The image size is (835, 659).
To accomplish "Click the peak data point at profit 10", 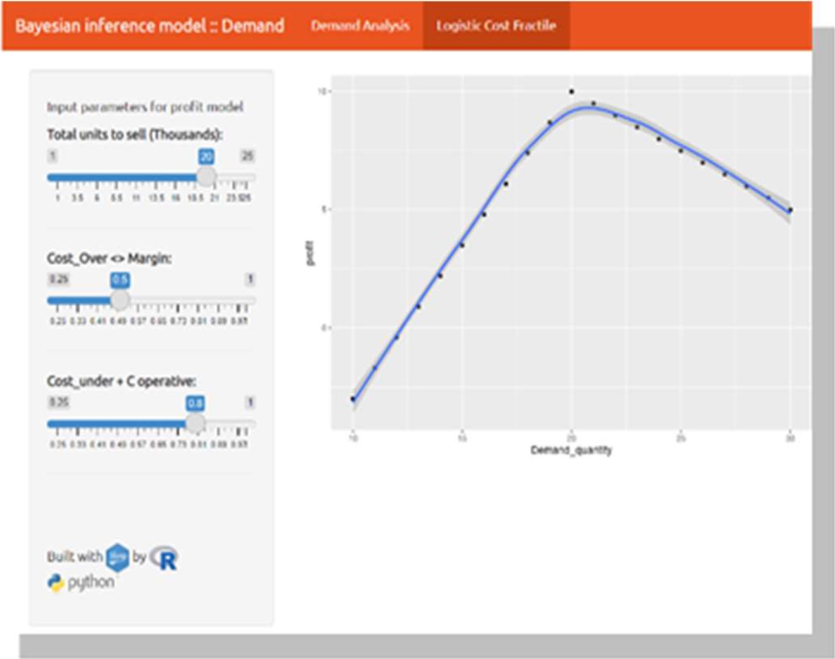I will pyautogui.click(x=572, y=92).
